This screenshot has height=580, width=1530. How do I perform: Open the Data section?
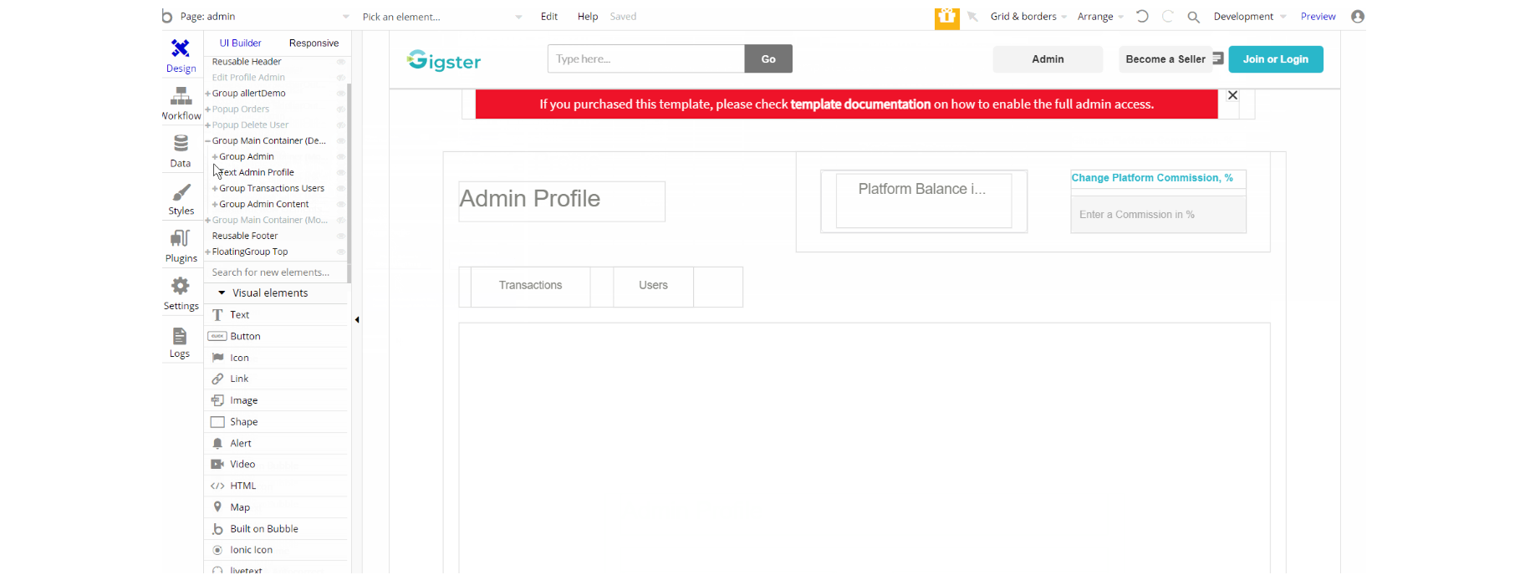click(x=181, y=151)
